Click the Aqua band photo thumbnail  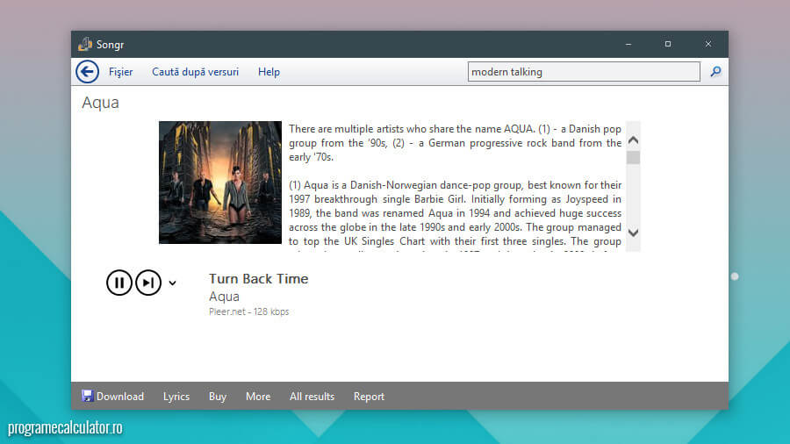(220, 183)
